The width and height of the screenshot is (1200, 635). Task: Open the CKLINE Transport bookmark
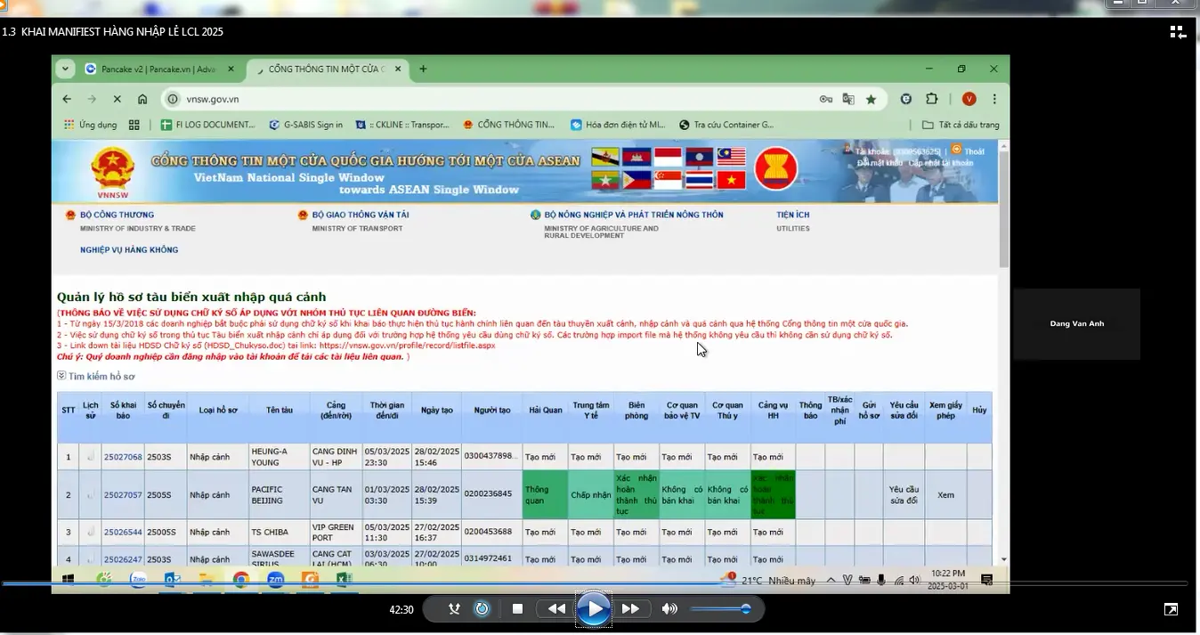click(x=402, y=125)
